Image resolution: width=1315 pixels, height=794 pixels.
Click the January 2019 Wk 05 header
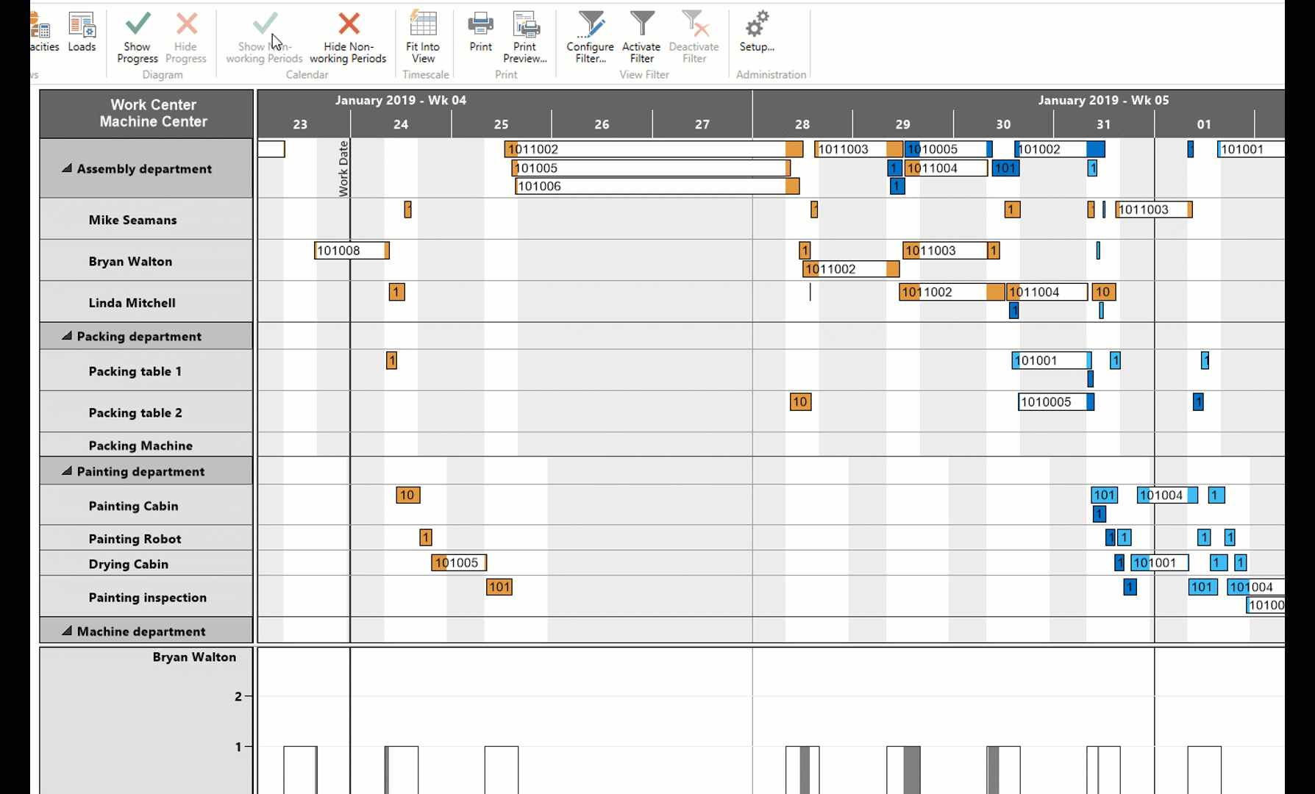[x=1102, y=100]
